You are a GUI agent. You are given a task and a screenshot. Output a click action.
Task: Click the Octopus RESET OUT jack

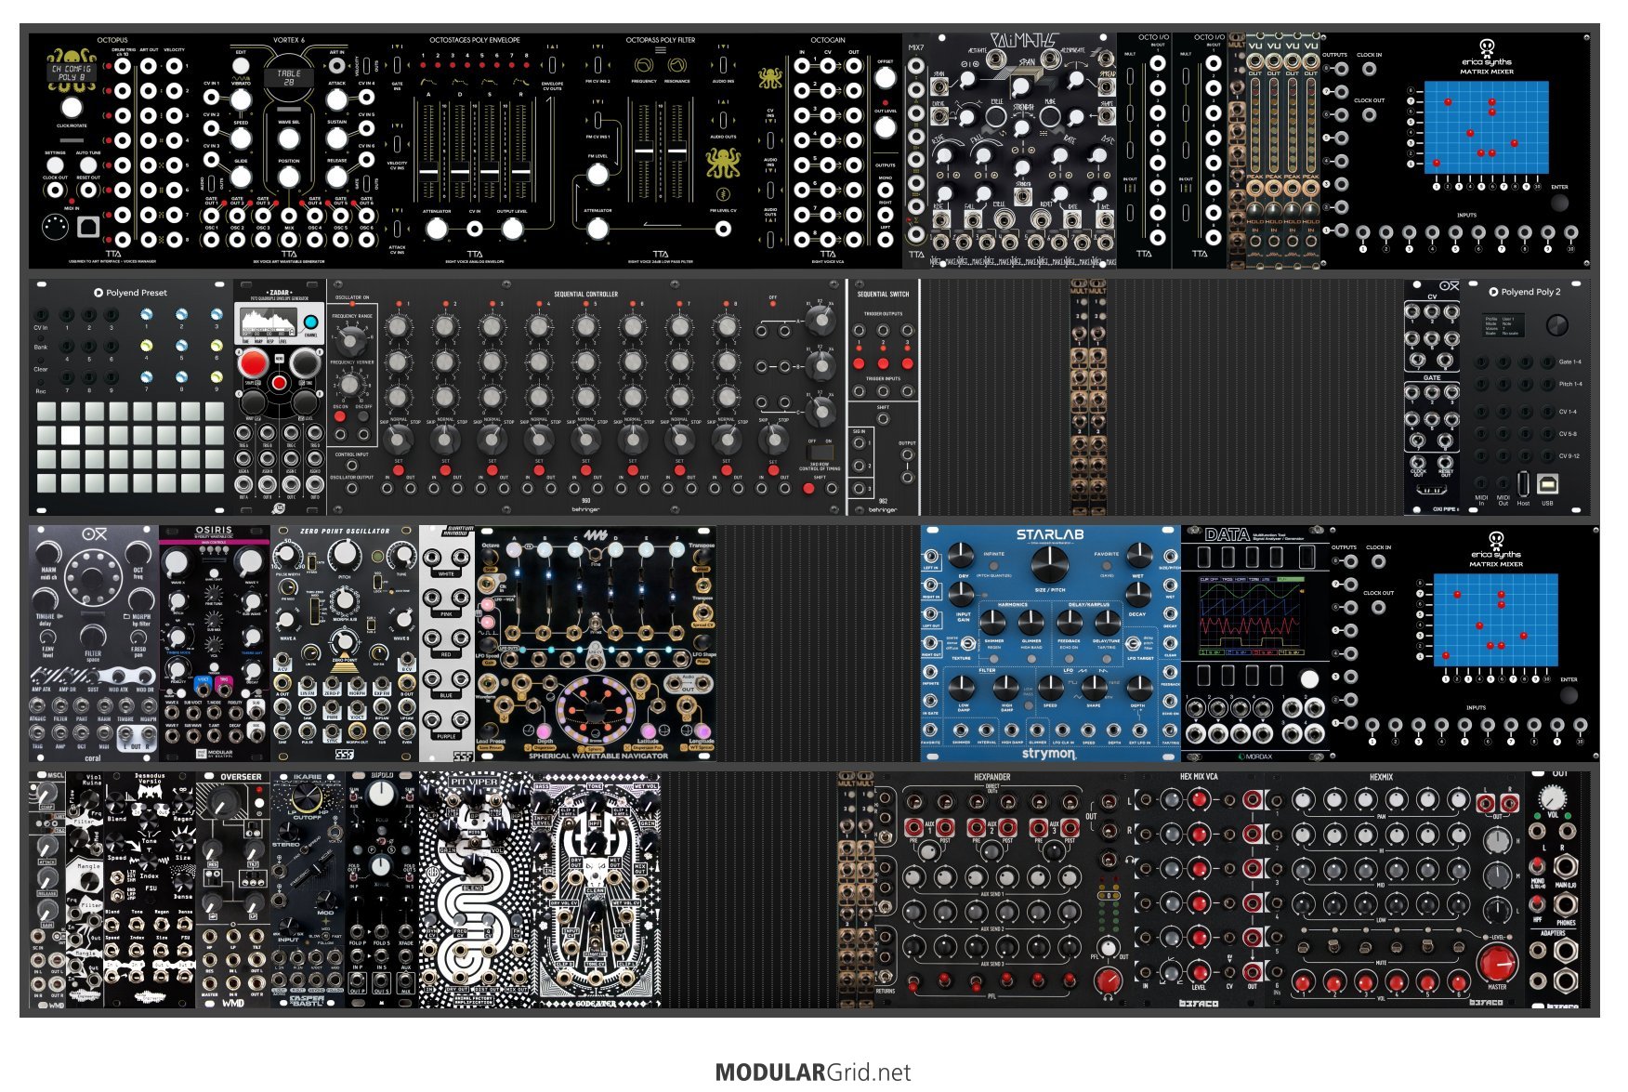(x=88, y=190)
